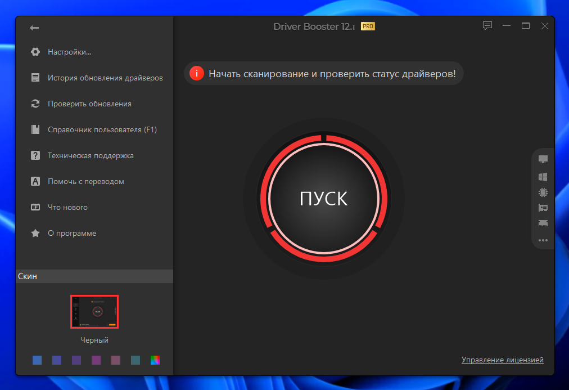This screenshot has height=390, width=569.
Task: Select the green color swatch for the skin
Action: tap(136, 360)
